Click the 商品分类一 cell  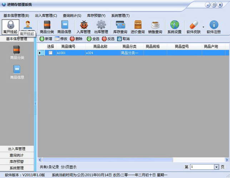click(x=132, y=53)
